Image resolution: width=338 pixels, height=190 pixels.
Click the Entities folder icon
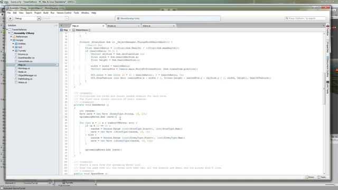pos(16,44)
